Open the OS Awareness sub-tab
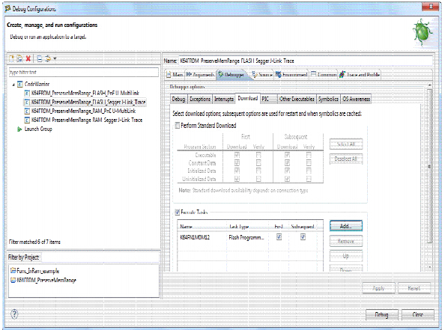Screen dimensions: 442x330 tap(357, 99)
